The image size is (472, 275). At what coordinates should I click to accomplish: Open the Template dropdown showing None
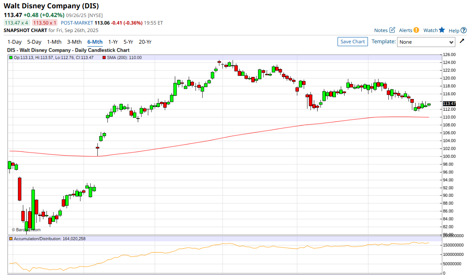[426, 42]
